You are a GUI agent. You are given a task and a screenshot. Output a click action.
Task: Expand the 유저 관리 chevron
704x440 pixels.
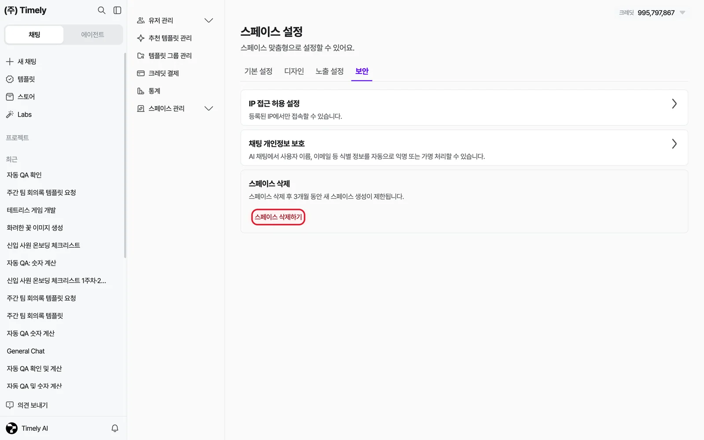pyautogui.click(x=209, y=21)
